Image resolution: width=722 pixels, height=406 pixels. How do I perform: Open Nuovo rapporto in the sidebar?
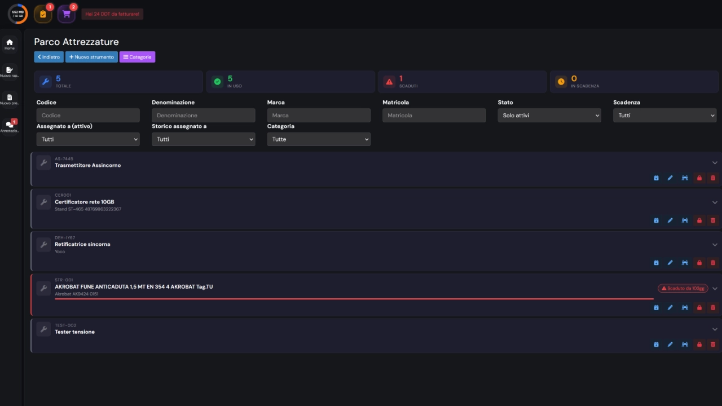point(10,72)
